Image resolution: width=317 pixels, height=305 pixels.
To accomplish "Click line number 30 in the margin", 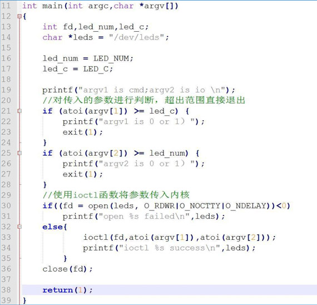I will click(6, 205).
